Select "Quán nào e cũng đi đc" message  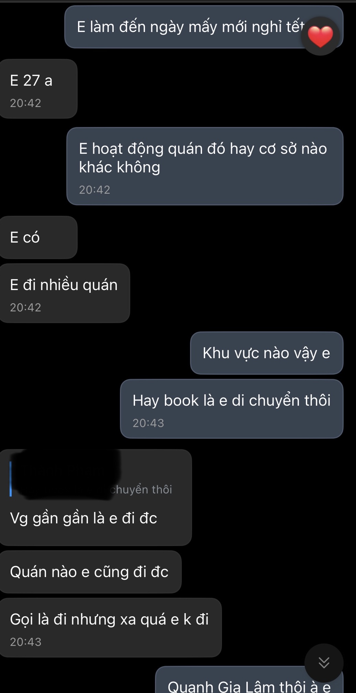click(90, 572)
